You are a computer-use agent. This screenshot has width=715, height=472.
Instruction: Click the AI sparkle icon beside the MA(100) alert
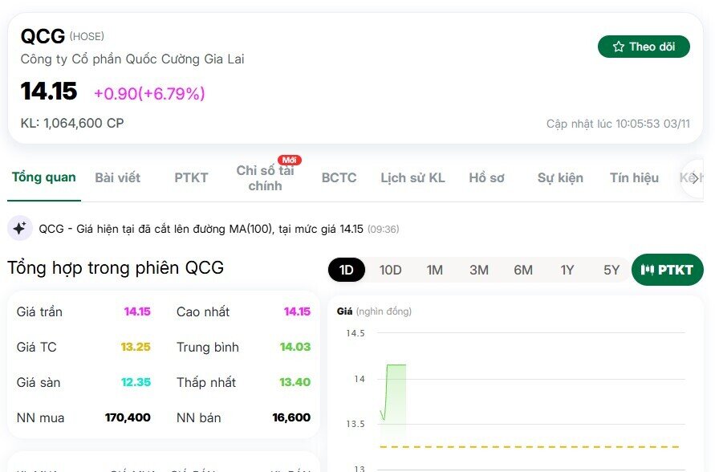pos(18,230)
